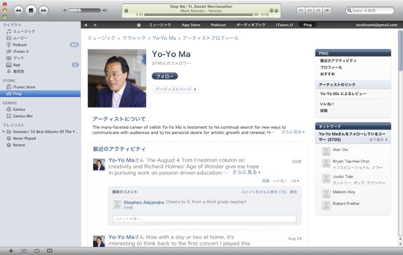Click the フォロー follow button
The height and width of the screenshot is (255, 403).
[165, 76]
